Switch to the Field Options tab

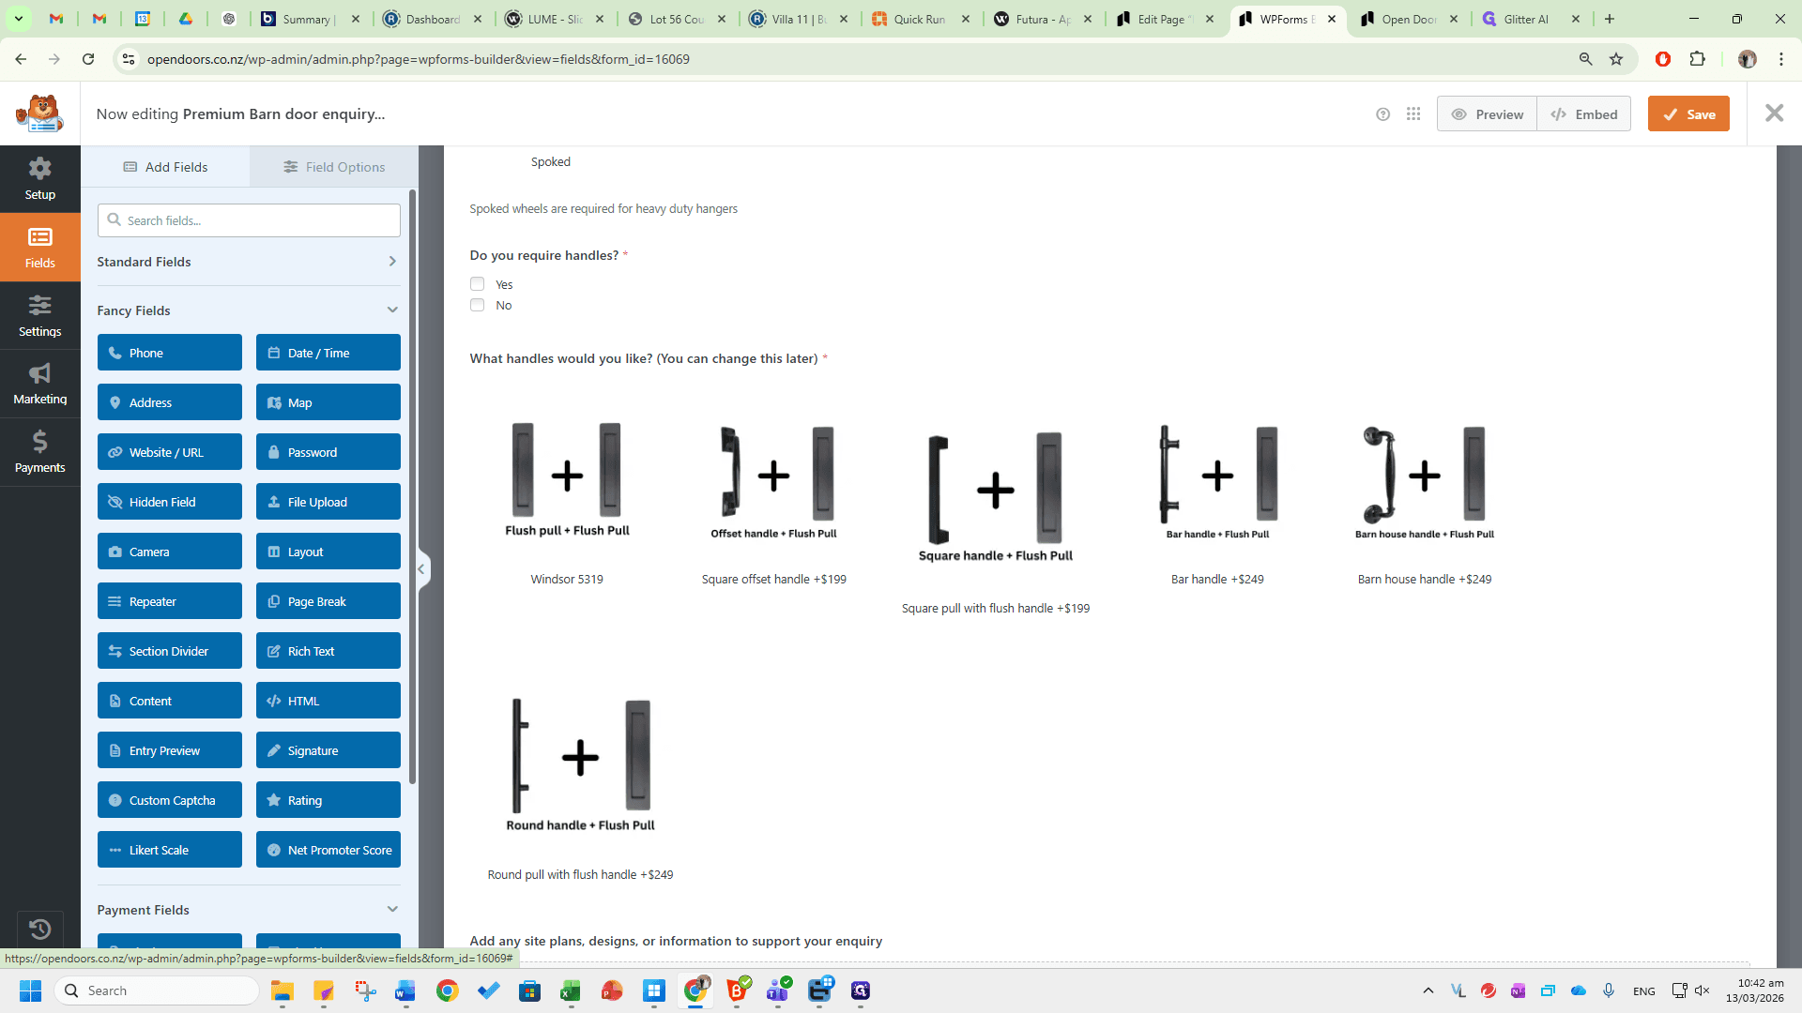coord(334,167)
